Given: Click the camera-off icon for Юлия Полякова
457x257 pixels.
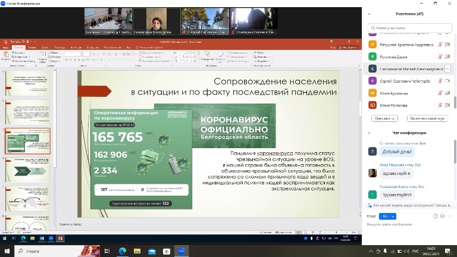Looking at the screenshot, I should [447, 105].
